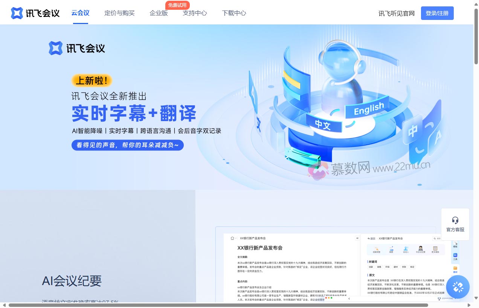Open the 讯飞听见官网 link
This screenshot has width=479, height=308.
click(x=396, y=13)
